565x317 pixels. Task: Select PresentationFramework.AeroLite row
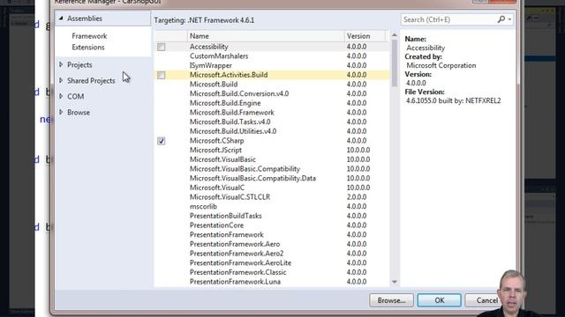click(272, 262)
